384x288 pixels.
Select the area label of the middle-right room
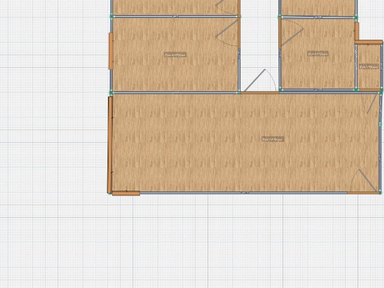[x=318, y=54]
